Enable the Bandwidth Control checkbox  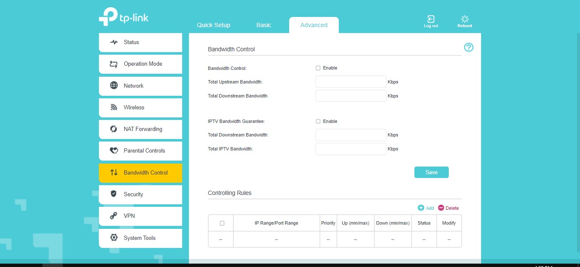coord(318,68)
